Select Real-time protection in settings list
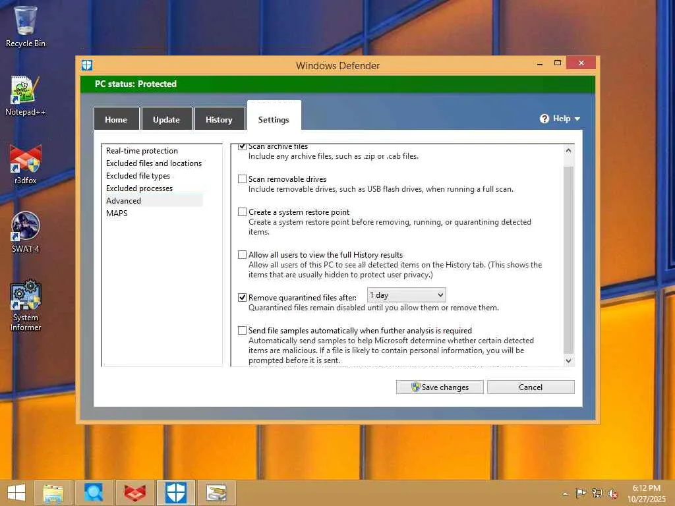This screenshot has height=506, width=675. pyautogui.click(x=142, y=151)
